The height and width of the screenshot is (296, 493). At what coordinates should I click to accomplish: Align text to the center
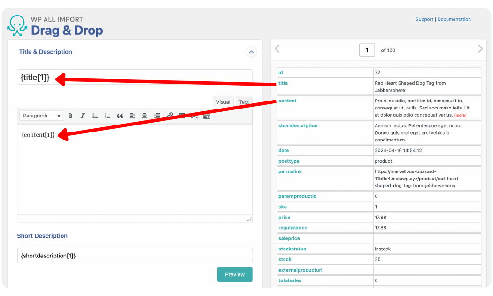point(145,116)
